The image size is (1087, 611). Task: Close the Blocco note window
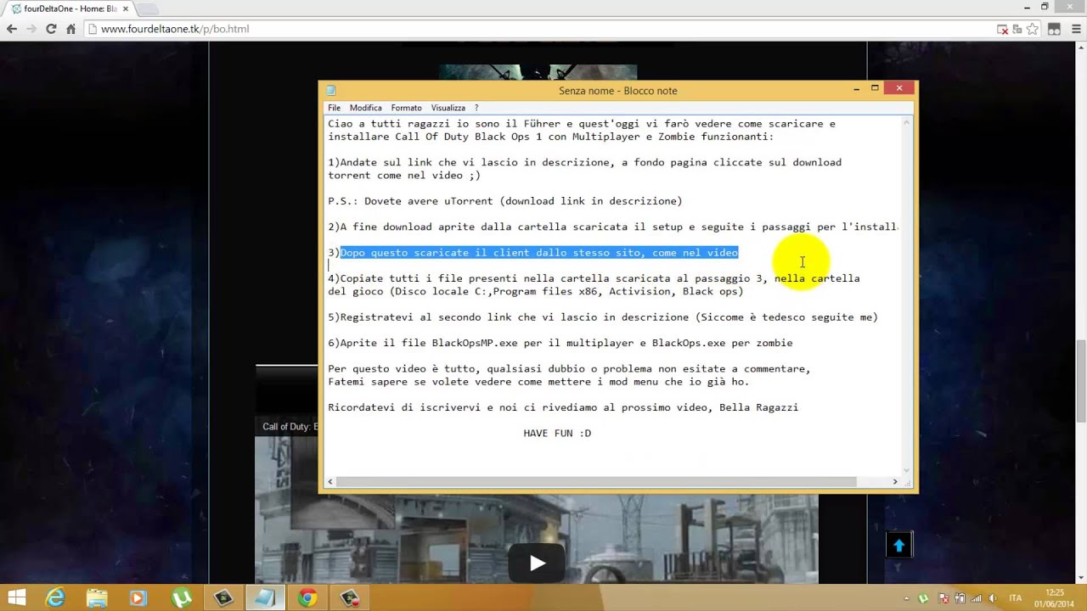899,87
